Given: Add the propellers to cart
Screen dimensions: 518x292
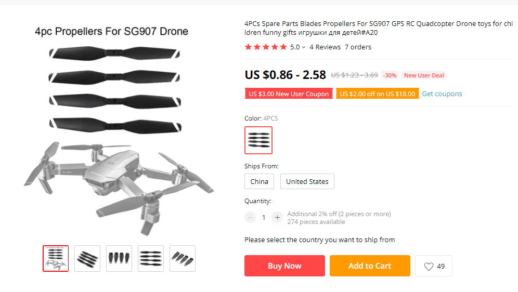Looking at the screenshot, I should 369,266.
